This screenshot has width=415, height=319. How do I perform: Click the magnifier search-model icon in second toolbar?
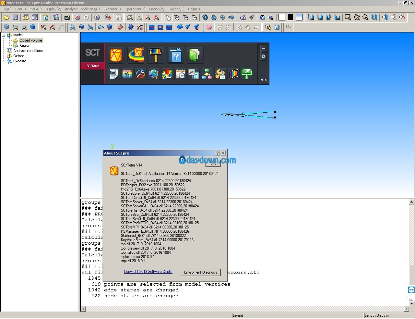[73, 27]
